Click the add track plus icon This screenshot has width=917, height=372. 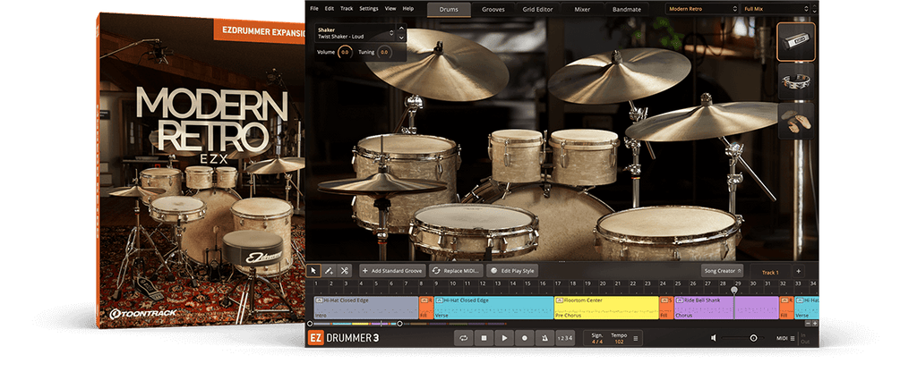tap(799, 271)
